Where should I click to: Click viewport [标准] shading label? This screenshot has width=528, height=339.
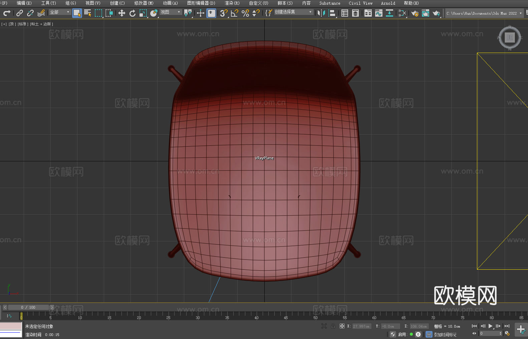click(x=23, y=24)
